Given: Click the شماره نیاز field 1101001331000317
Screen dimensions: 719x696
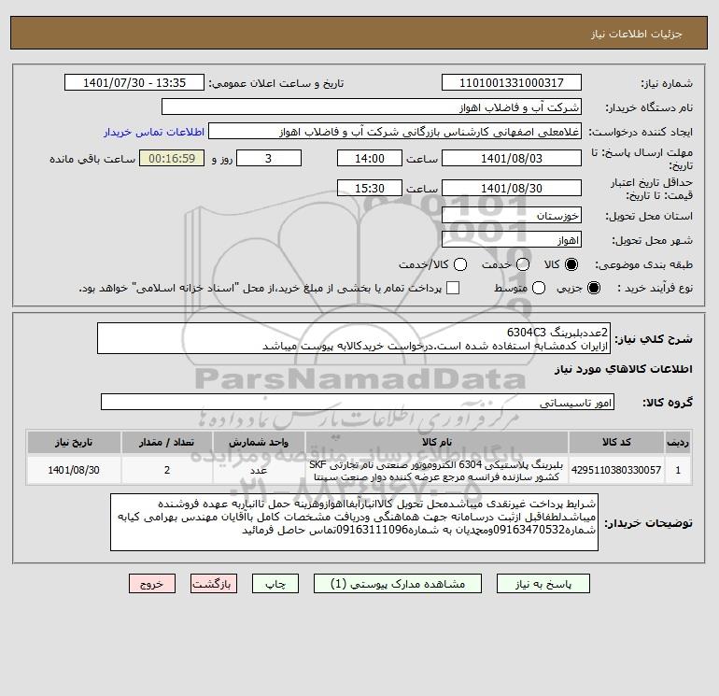Looking at the screenshot, I should point(512,83).
